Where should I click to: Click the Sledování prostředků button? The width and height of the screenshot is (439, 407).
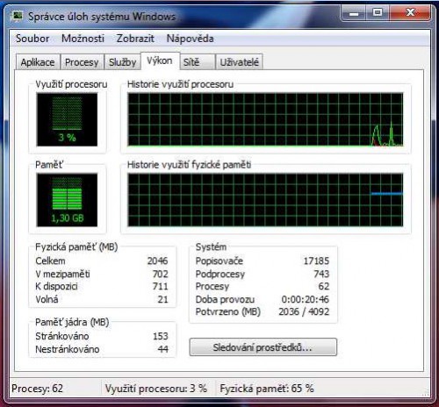point(263,347)
